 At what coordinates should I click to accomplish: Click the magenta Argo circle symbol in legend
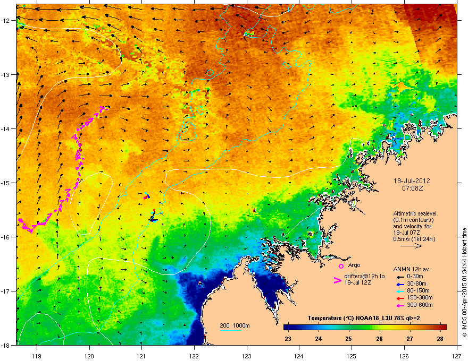[341, 266]
